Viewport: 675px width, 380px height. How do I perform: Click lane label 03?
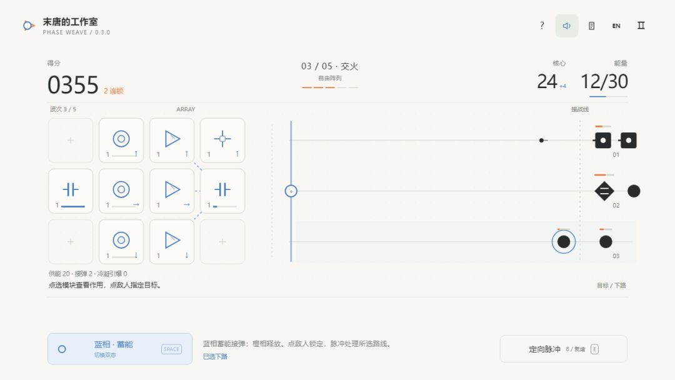(616, 256)
